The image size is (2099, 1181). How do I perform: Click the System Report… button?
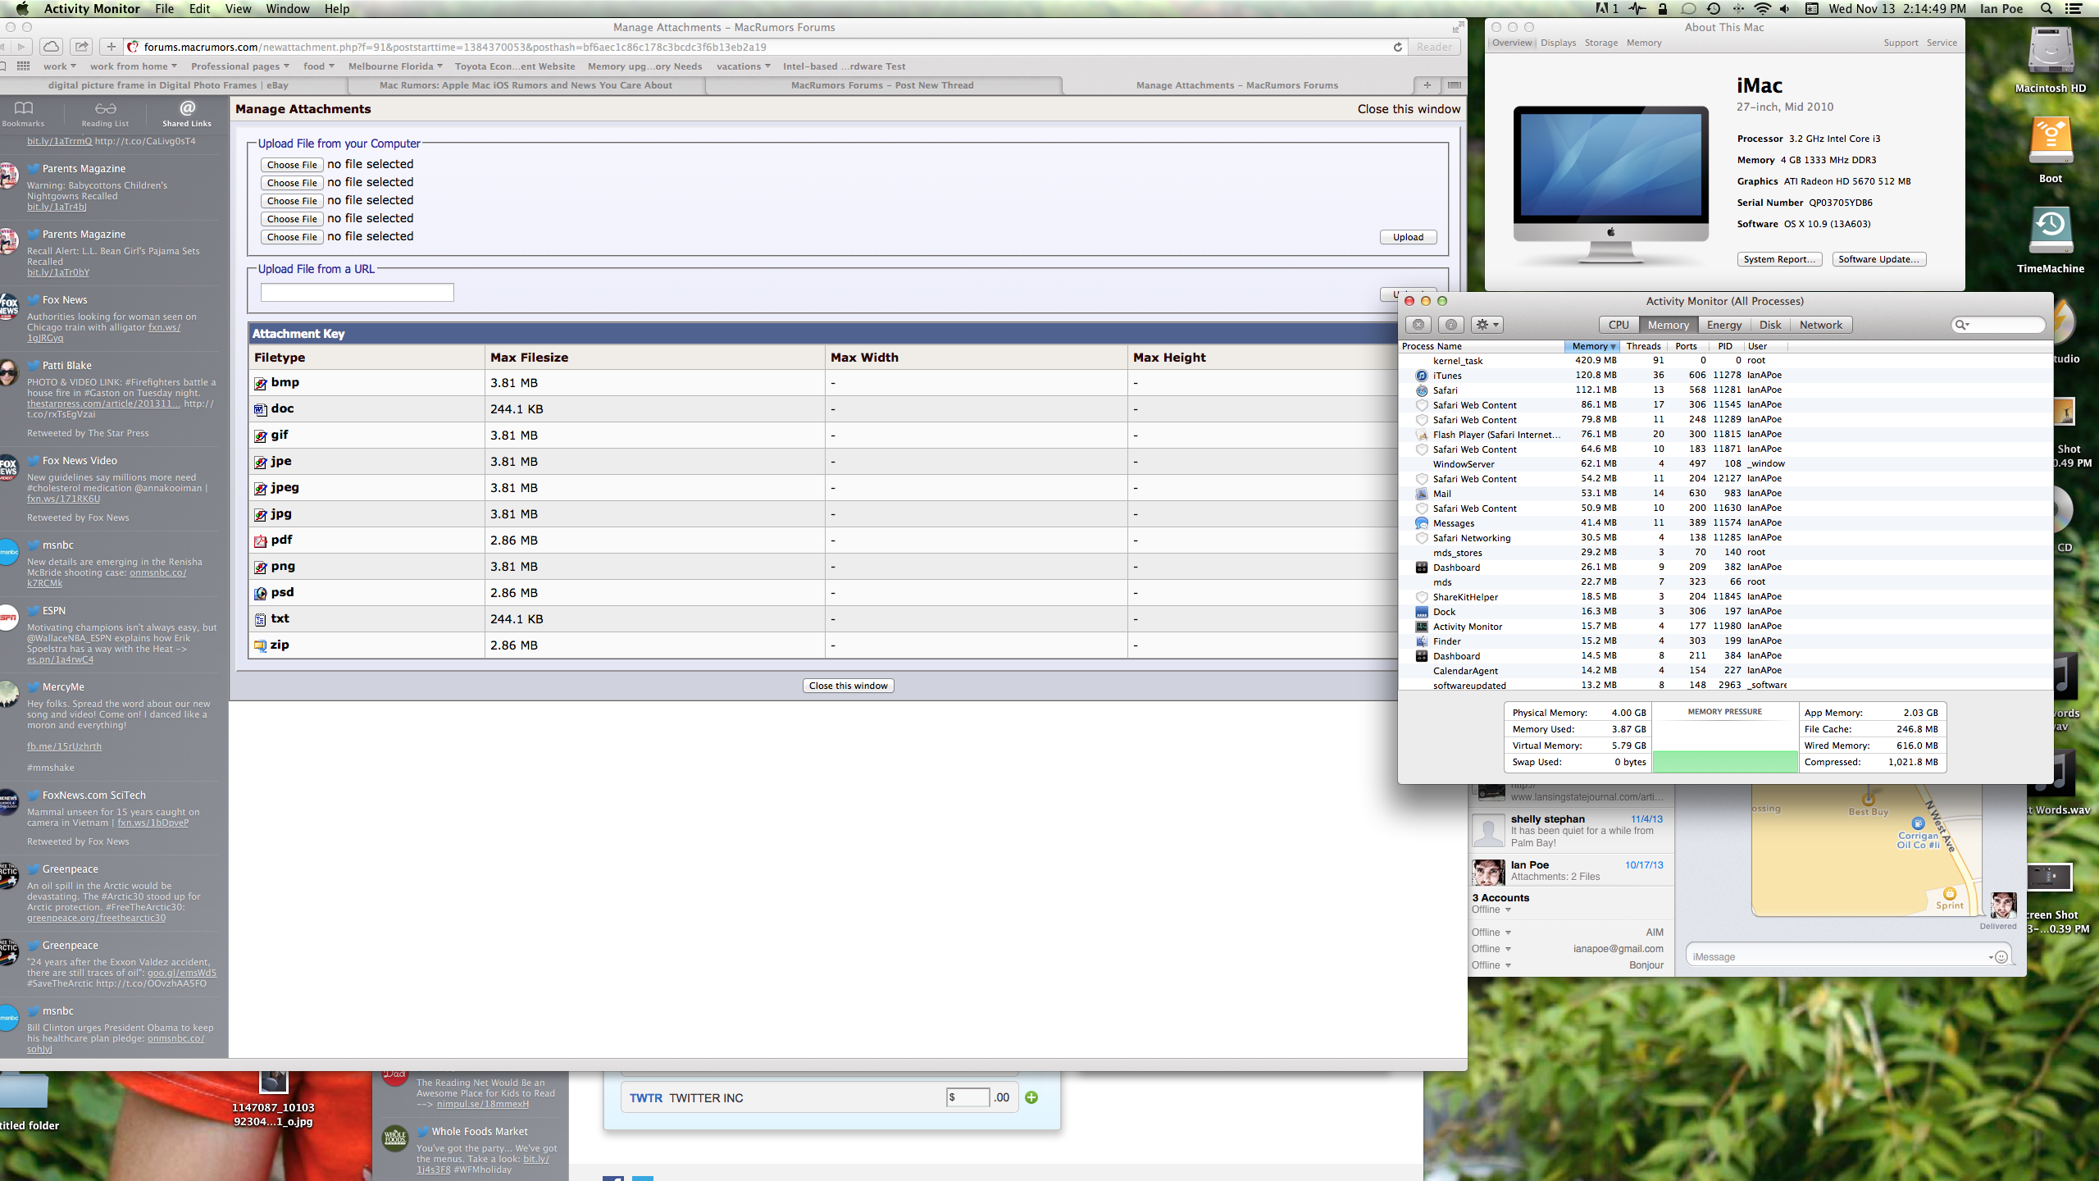[x=1779, y=259]
